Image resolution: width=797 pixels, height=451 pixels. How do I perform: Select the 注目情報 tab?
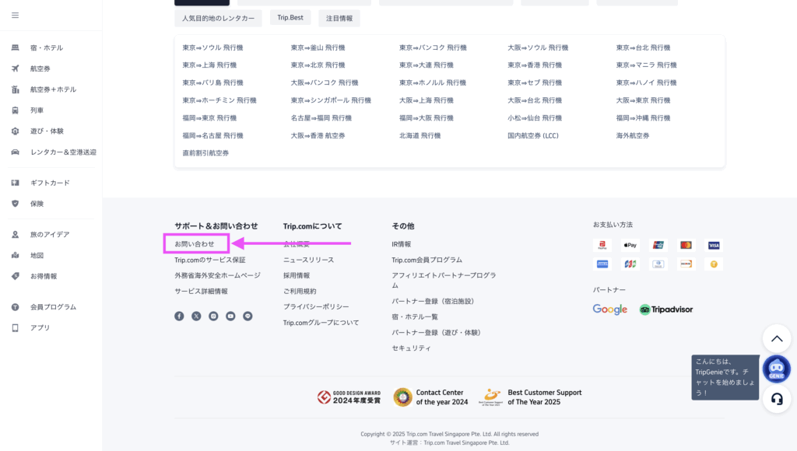pos(340,17)
